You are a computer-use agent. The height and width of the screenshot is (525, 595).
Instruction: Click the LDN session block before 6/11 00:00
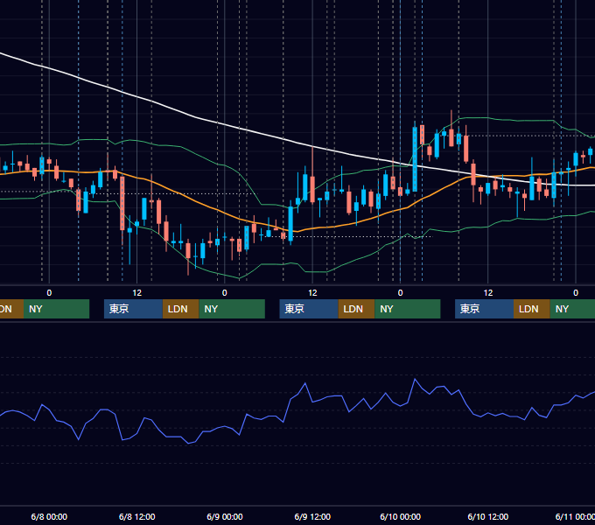point(532,309)
